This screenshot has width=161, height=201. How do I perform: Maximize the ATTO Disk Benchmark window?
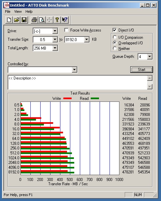point(147,5)
